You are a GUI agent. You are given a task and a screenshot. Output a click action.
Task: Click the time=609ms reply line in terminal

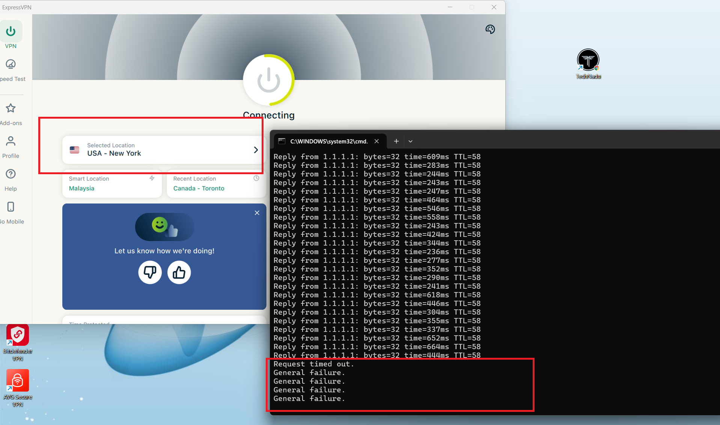[377, 157]
